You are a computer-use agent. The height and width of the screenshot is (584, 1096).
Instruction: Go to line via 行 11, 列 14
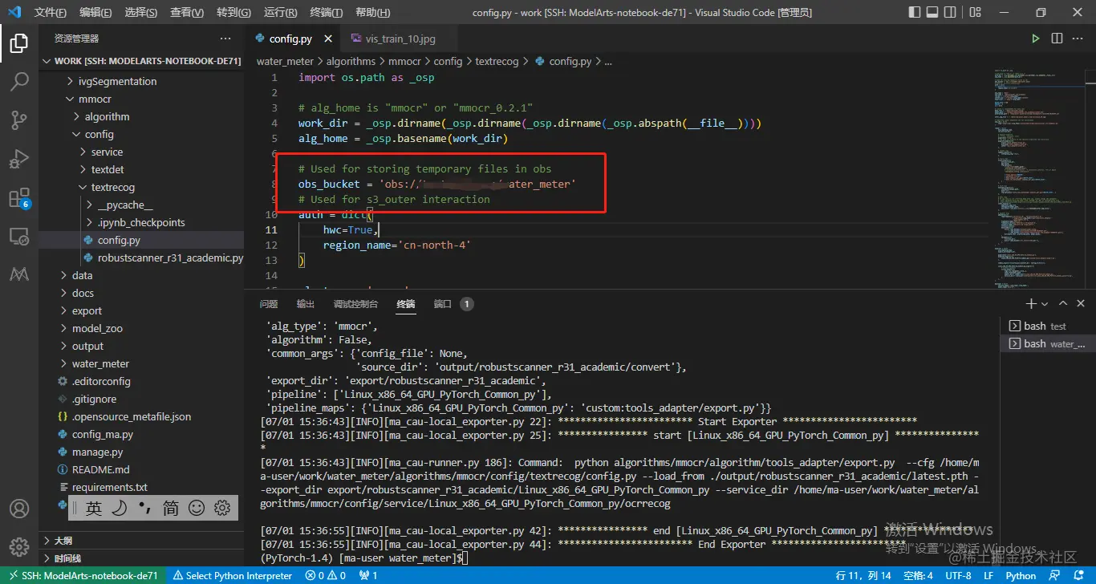(x=863, y=575)
